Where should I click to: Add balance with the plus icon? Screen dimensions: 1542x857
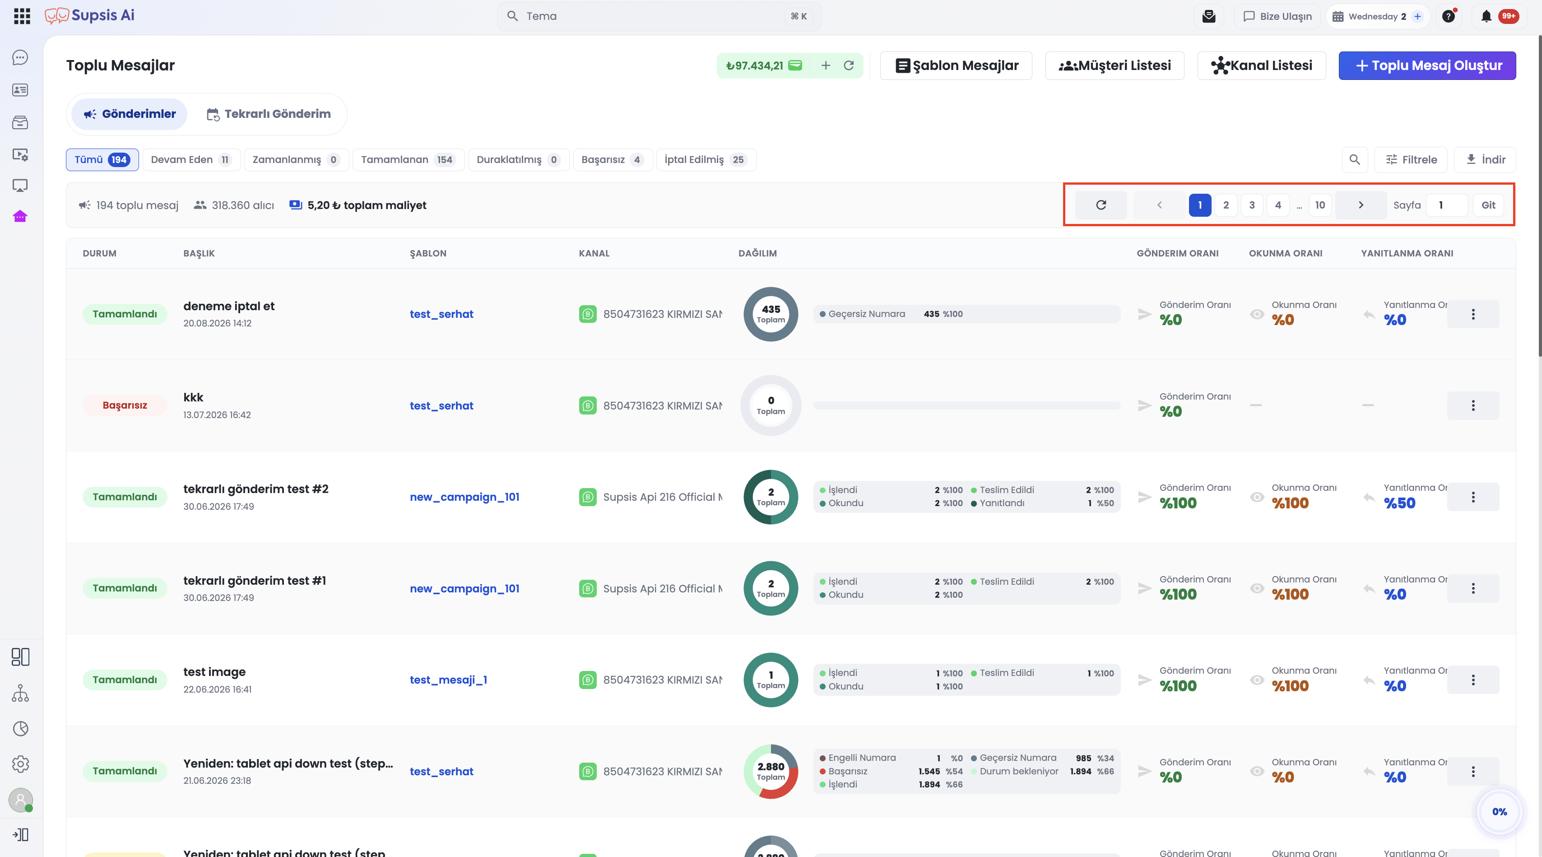point(826,65)
